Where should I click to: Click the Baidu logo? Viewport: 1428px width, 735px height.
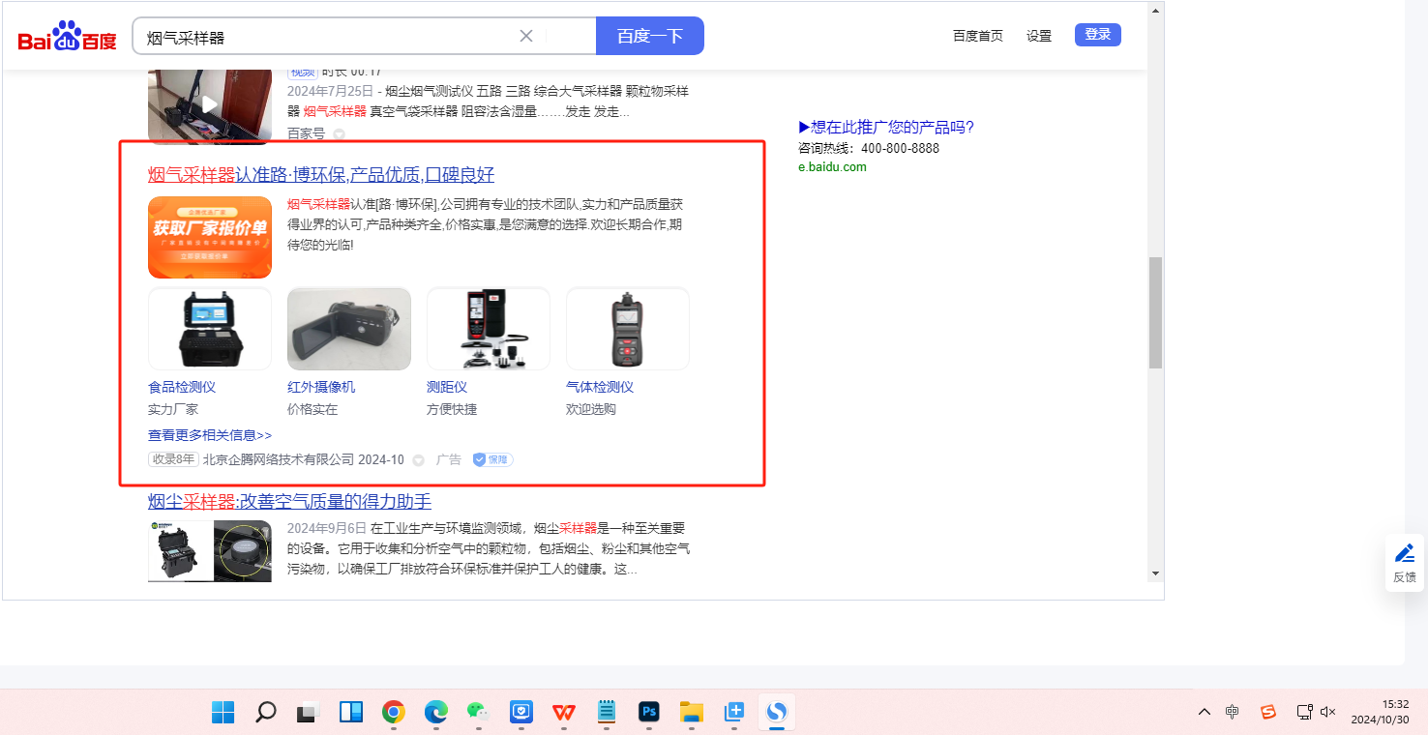click(67, 37)
